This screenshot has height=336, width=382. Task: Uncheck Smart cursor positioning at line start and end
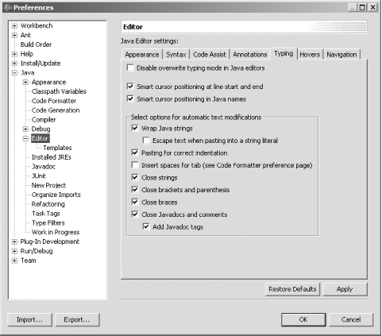click(x=130, y=87)
